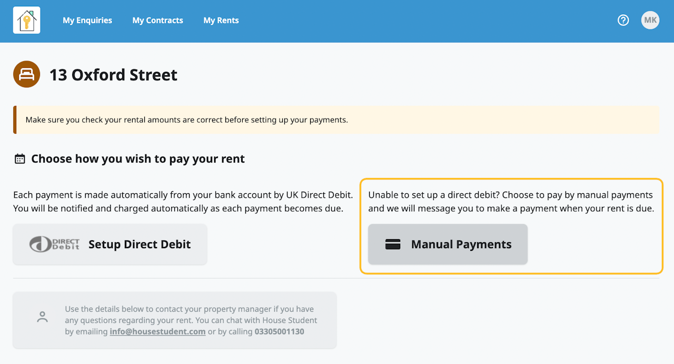
Task: Click the 'Choose how you wish to pay' heading
Action: click(x=138, y=159)
